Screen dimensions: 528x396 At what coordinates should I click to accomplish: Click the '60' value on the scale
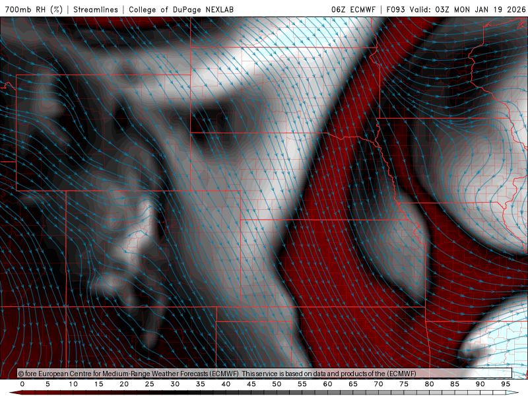[x=327, y=384]
